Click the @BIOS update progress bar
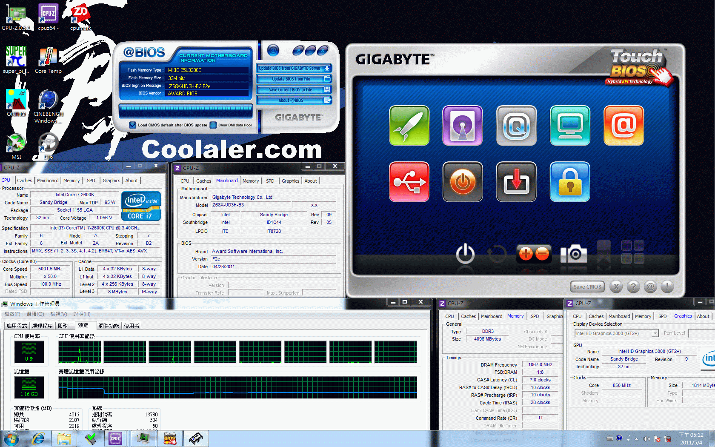This screenshot has height=447, width=715. (x=186, y=108)
